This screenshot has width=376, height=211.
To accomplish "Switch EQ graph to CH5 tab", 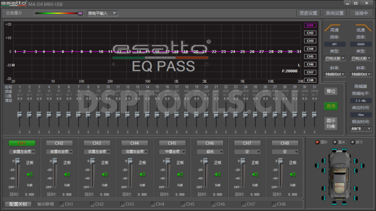I will tap(310, 56).
